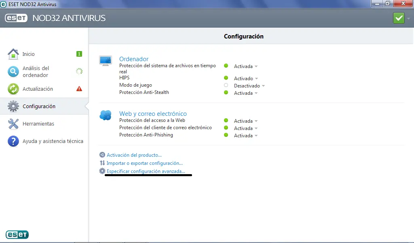Click the Modo de juego label

(x=135, y=85)
